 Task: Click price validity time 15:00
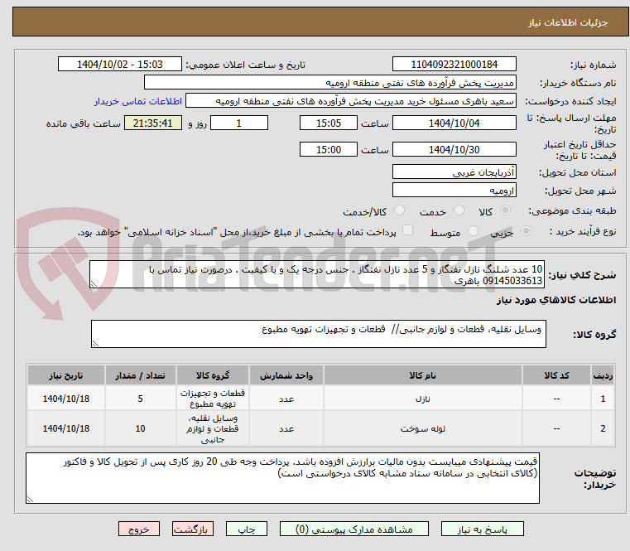[x=329, y=149]
